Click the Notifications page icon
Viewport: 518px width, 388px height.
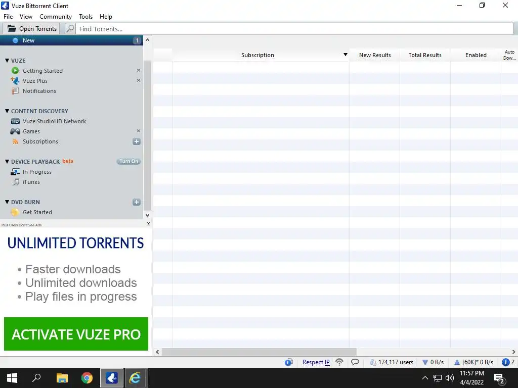coord(15,91)
